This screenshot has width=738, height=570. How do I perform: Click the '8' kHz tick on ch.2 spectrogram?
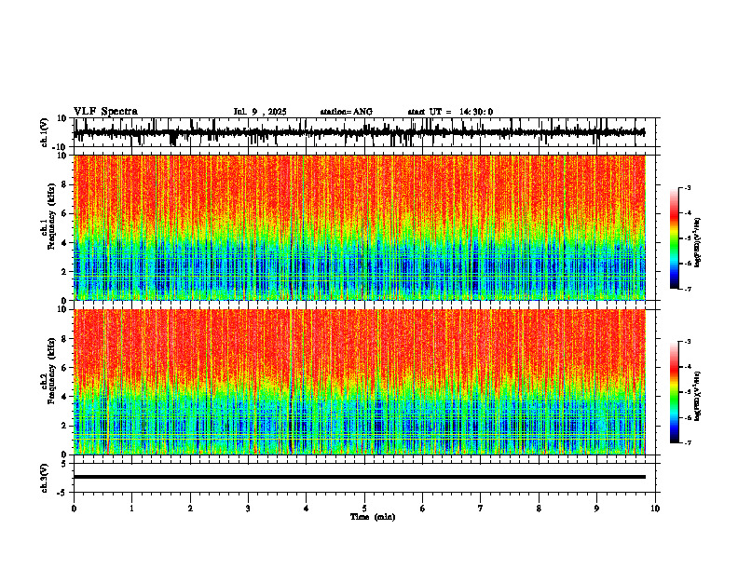coord(64,339)
